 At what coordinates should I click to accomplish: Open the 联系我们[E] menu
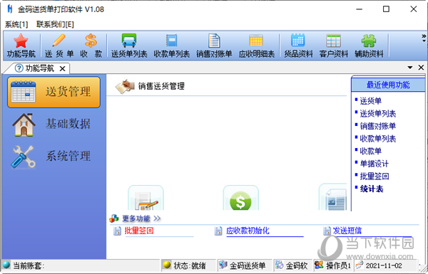[55, 24]
